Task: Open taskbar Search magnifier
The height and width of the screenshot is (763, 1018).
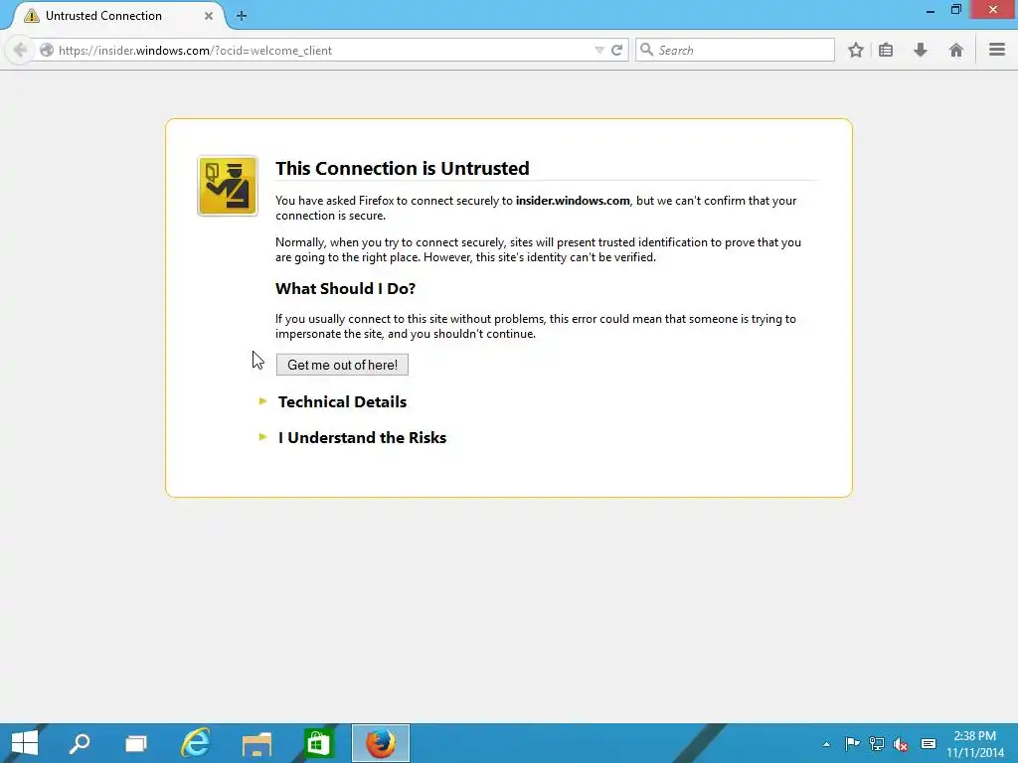Action: (x=80, y=743)
